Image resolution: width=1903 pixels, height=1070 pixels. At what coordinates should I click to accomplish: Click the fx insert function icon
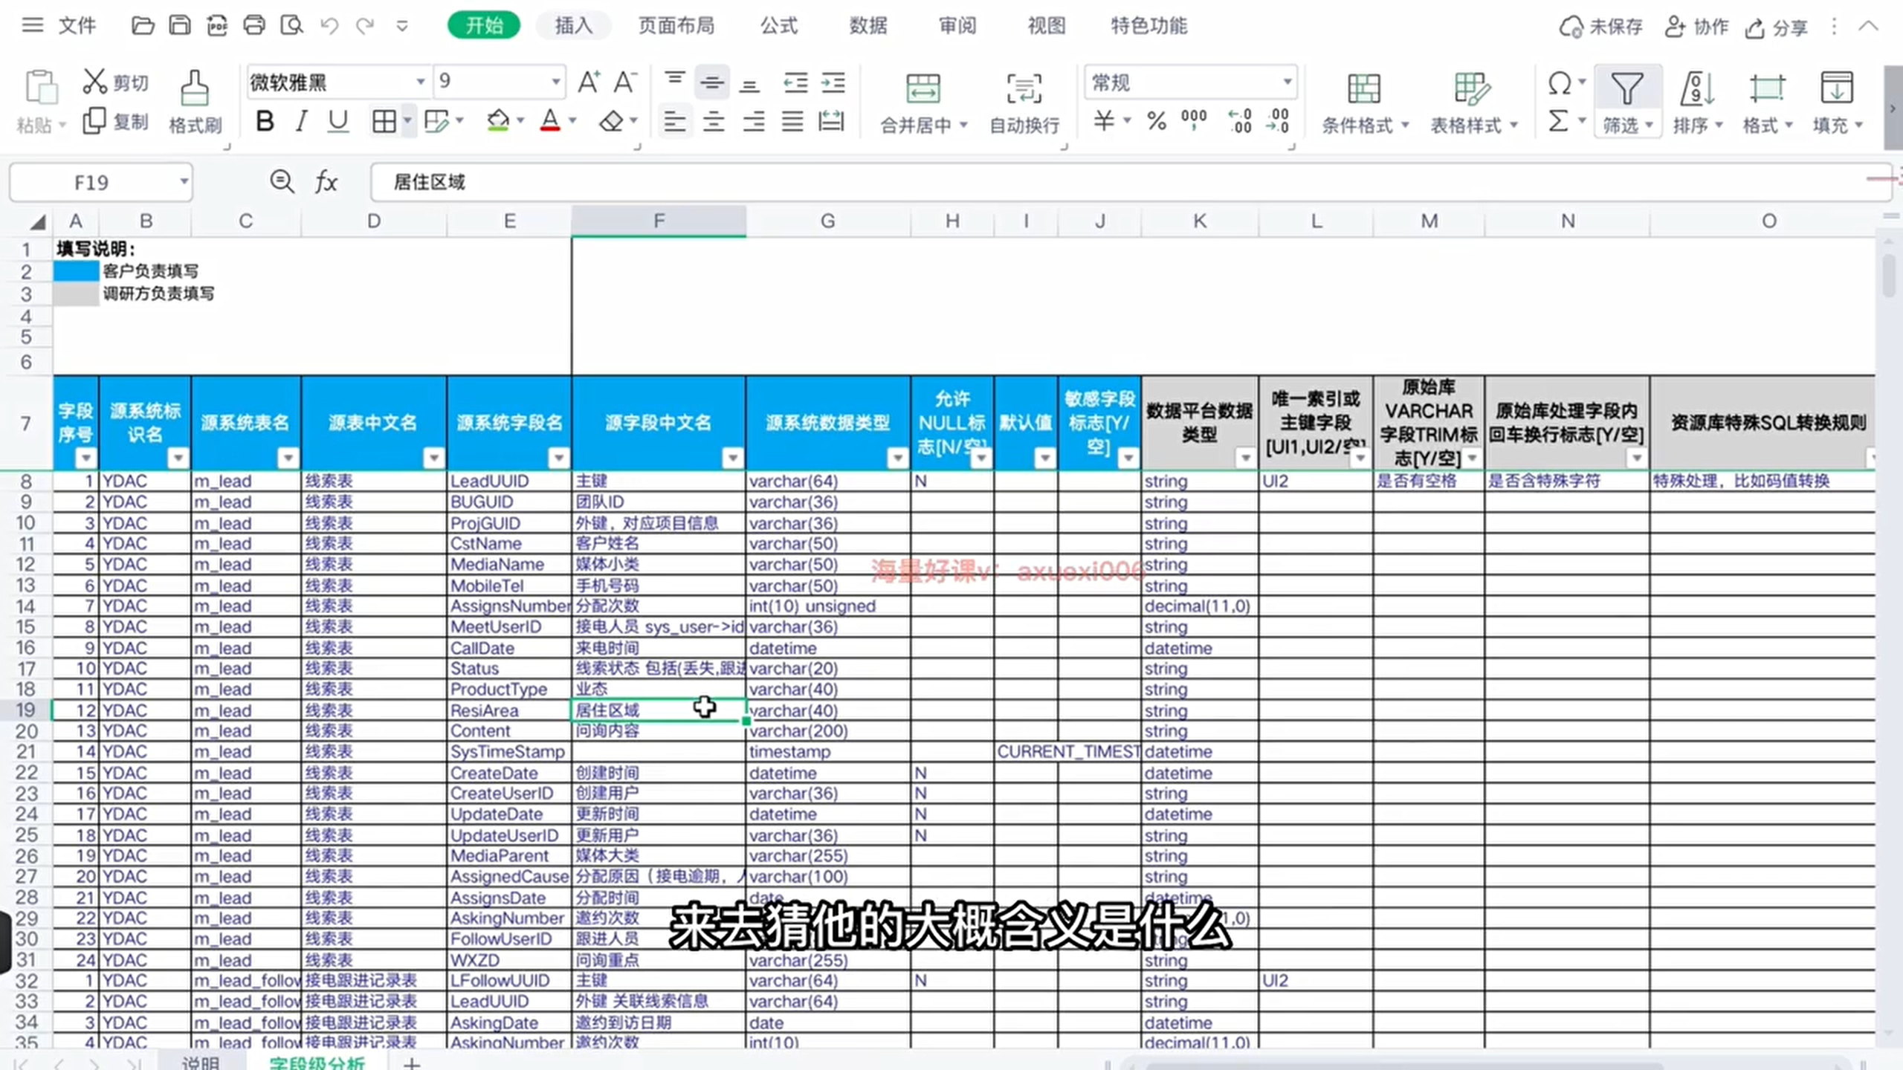point(326,181)
